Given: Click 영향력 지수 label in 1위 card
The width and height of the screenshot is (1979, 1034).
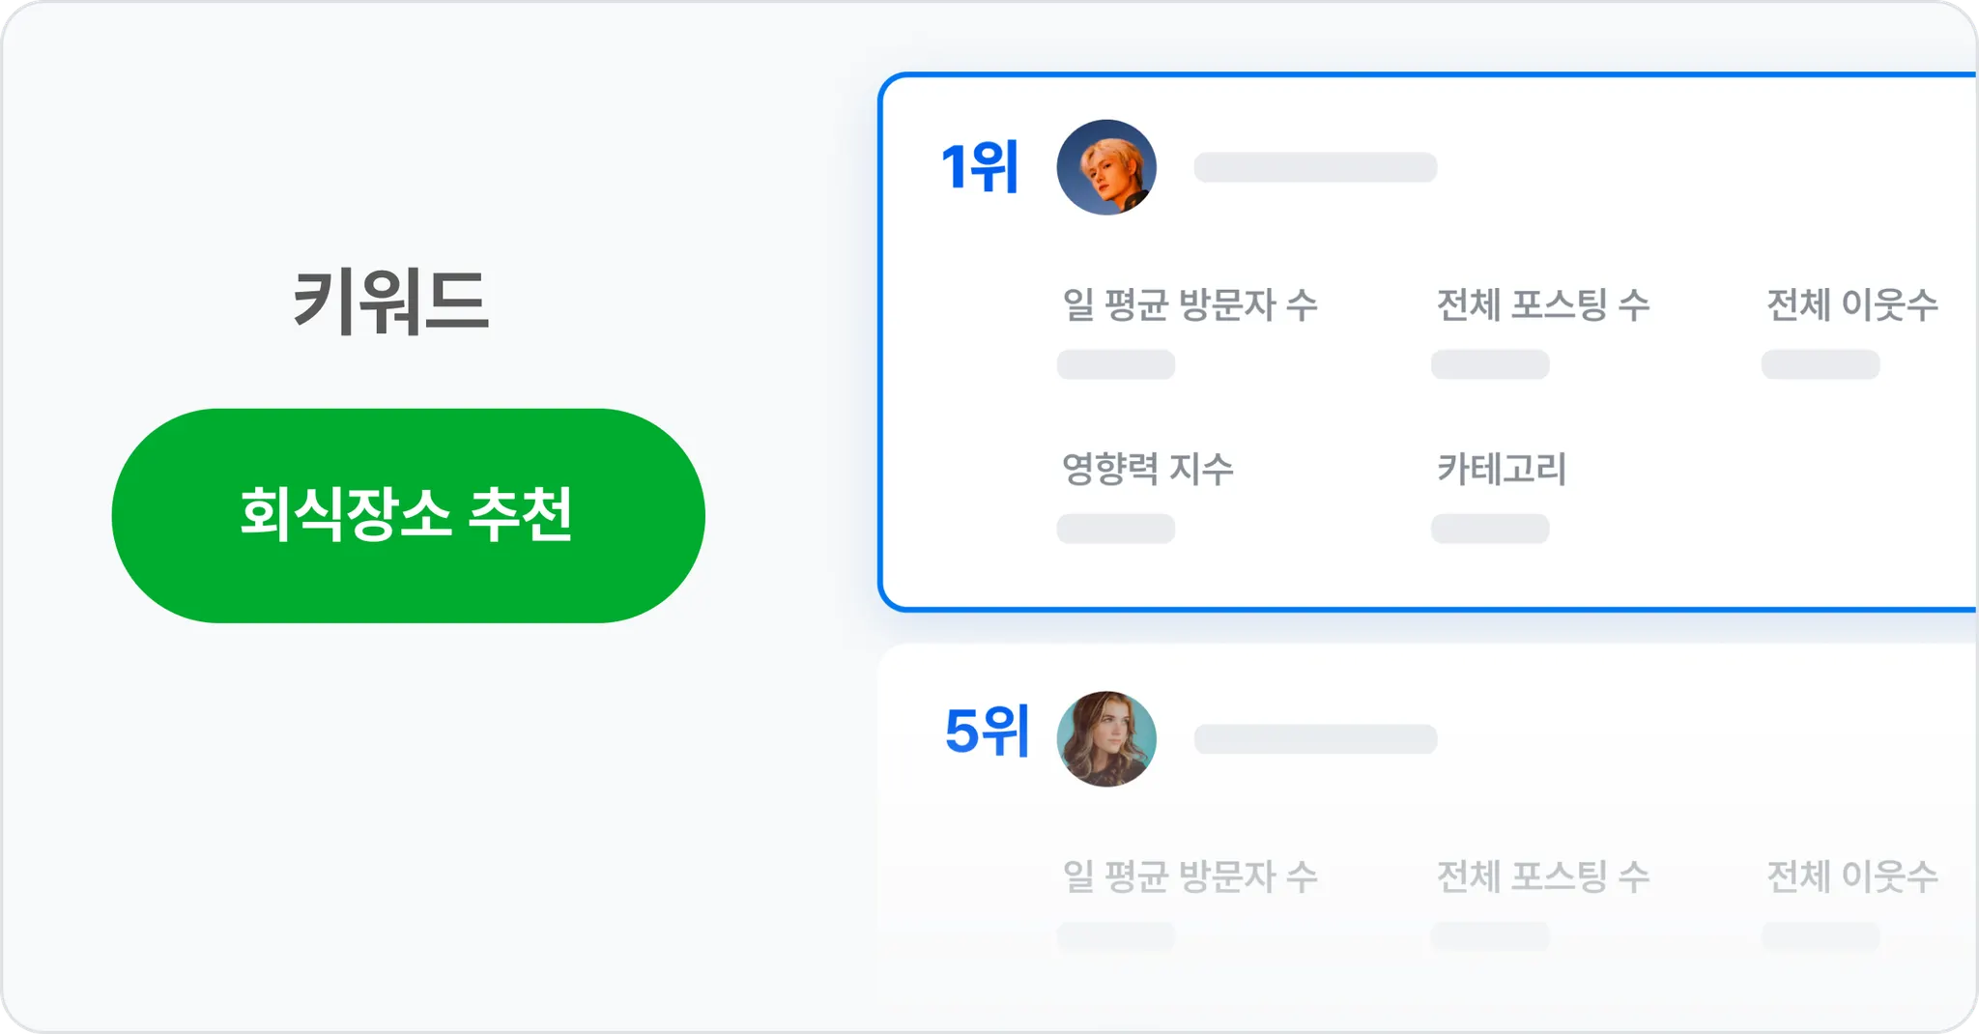Looking at the screenshot, I should tap(1147, 470).
